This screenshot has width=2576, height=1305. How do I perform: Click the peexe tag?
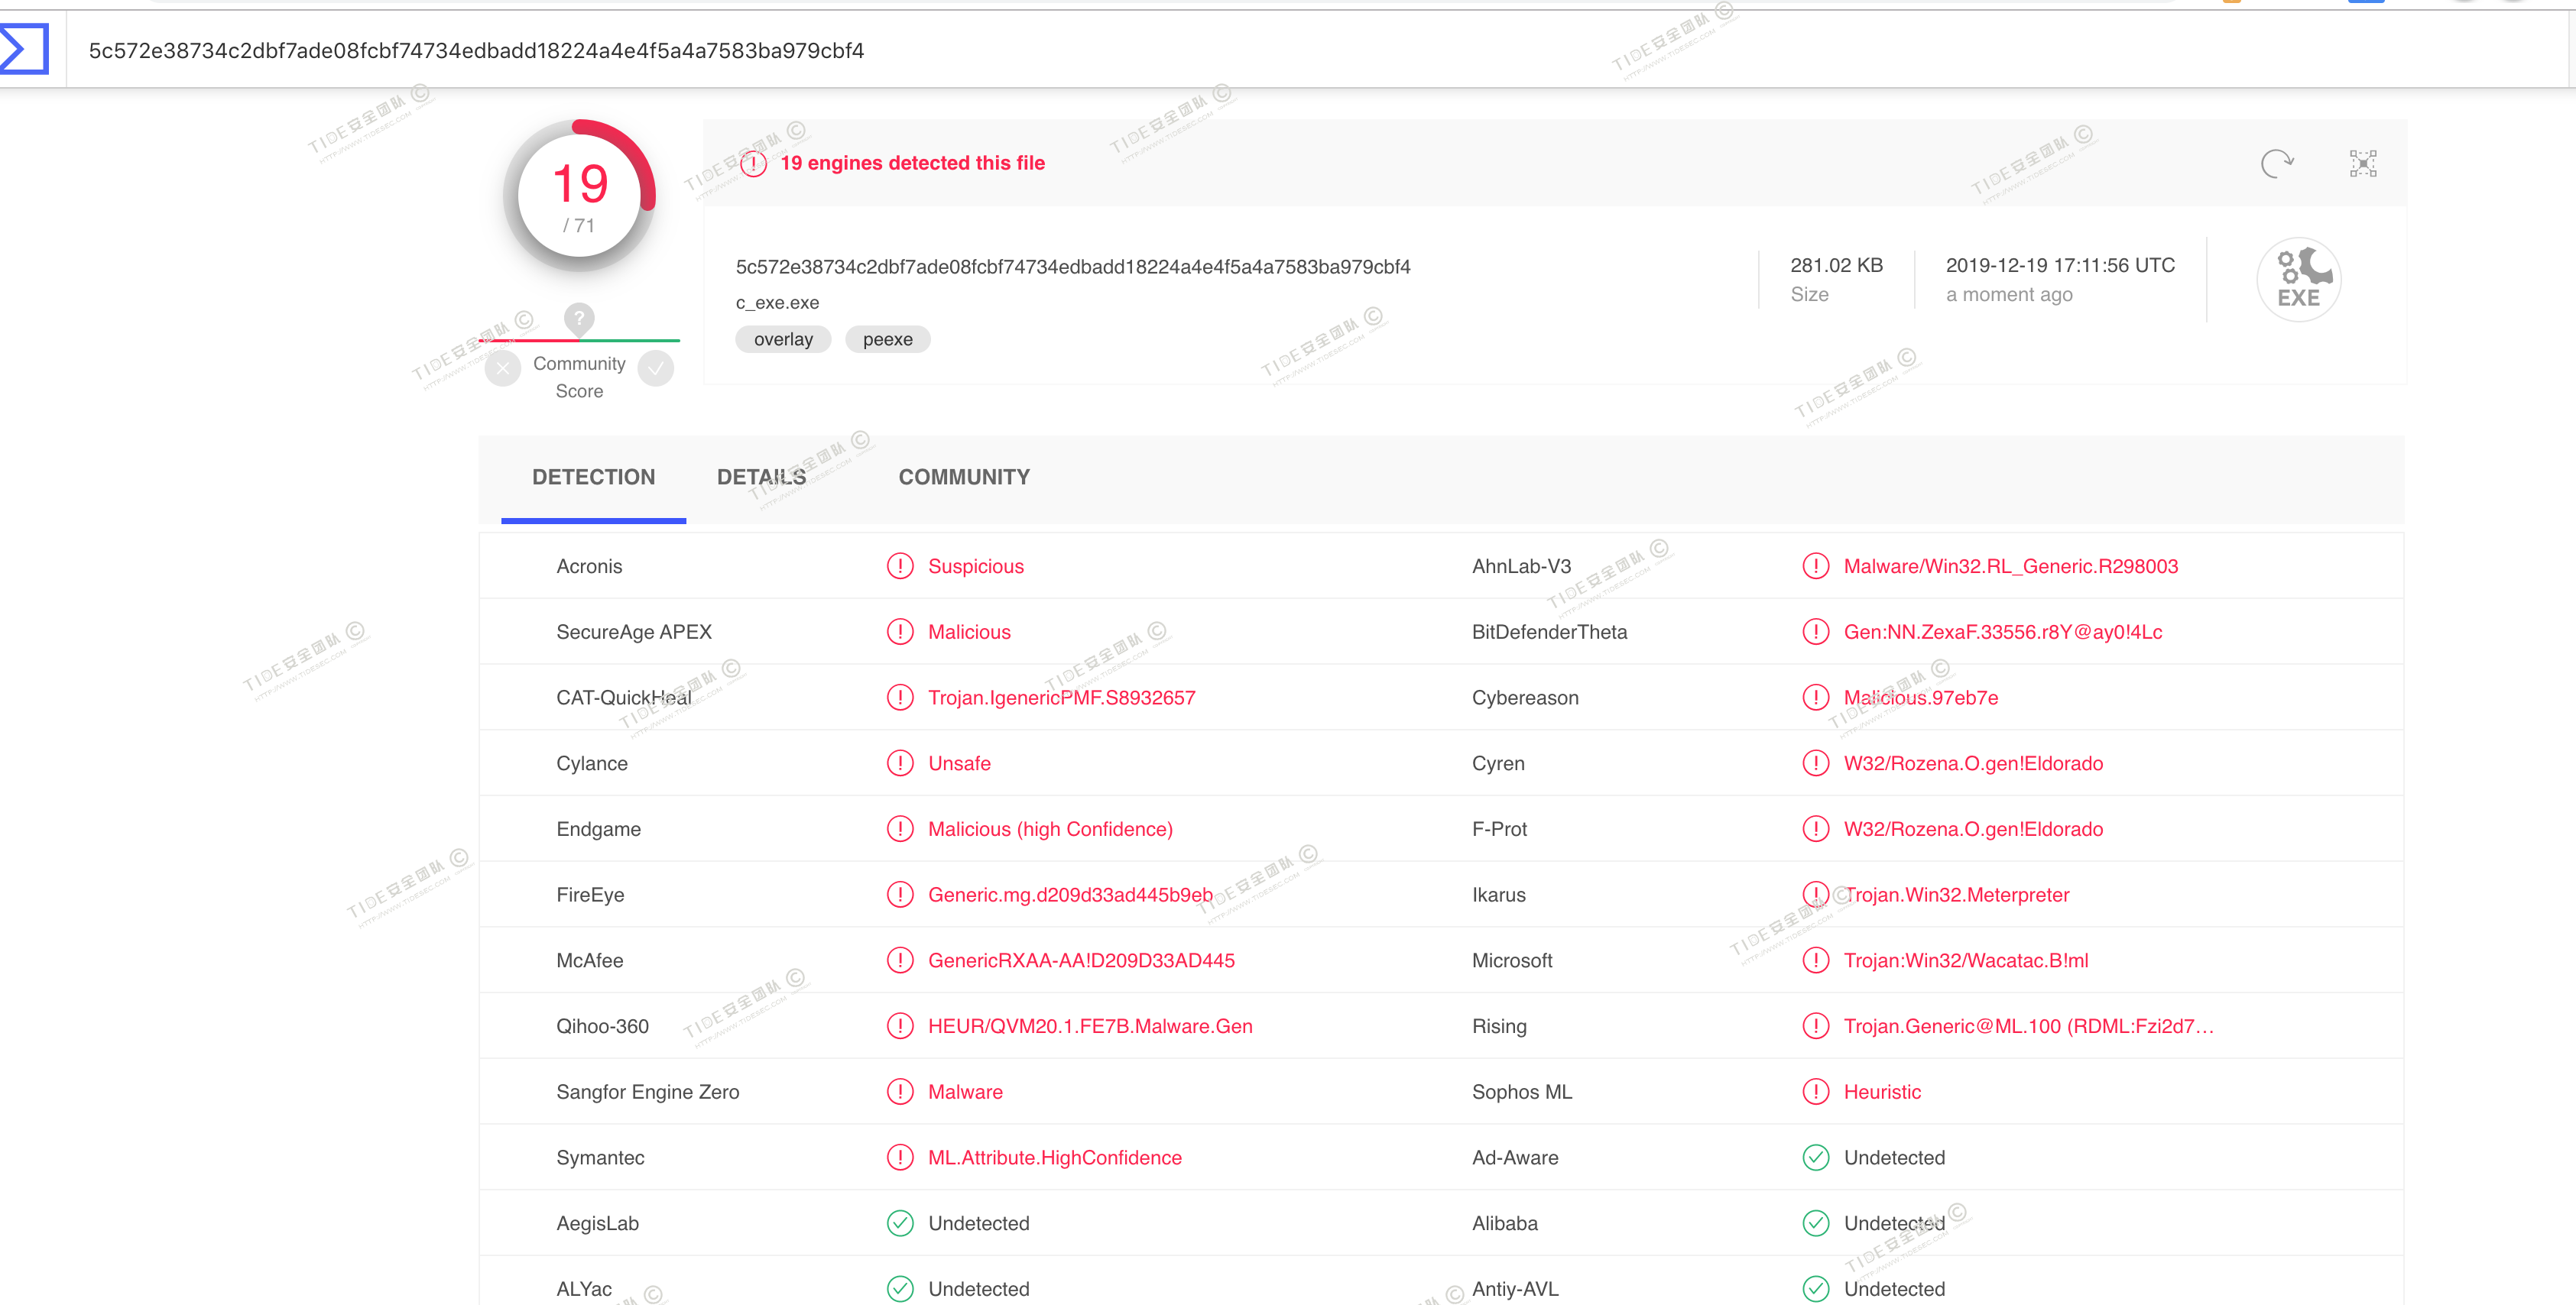pos(887,340)
